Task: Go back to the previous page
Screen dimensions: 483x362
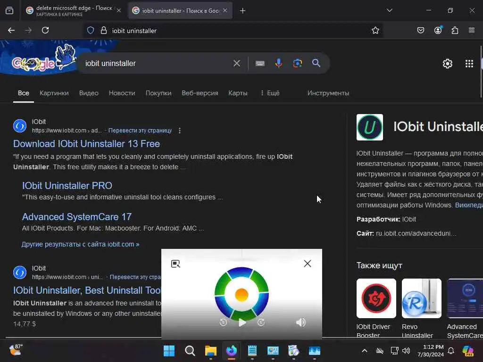Action: [11, 30]
